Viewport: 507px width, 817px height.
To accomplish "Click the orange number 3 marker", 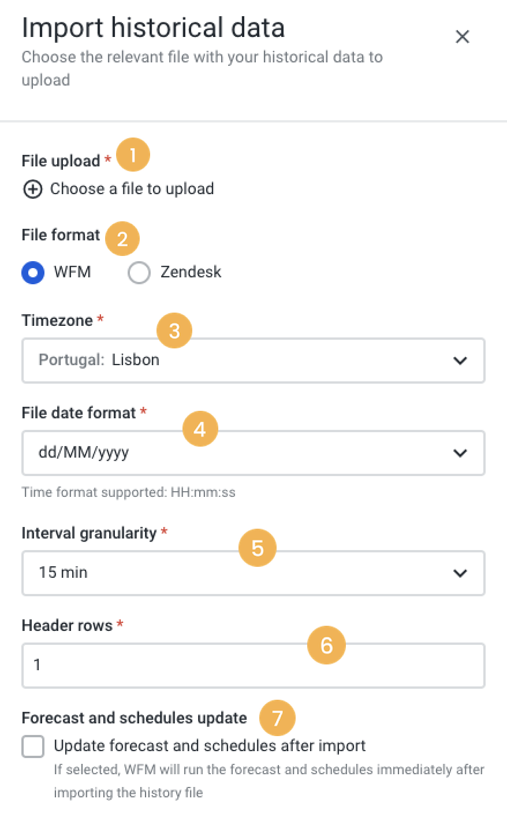I will (174, 331).
